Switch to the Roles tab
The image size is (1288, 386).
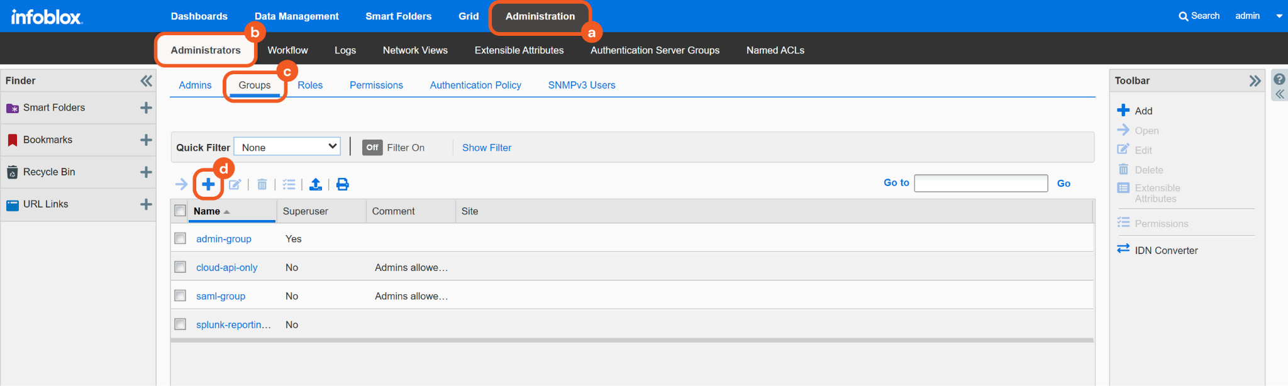click(310, 85)
